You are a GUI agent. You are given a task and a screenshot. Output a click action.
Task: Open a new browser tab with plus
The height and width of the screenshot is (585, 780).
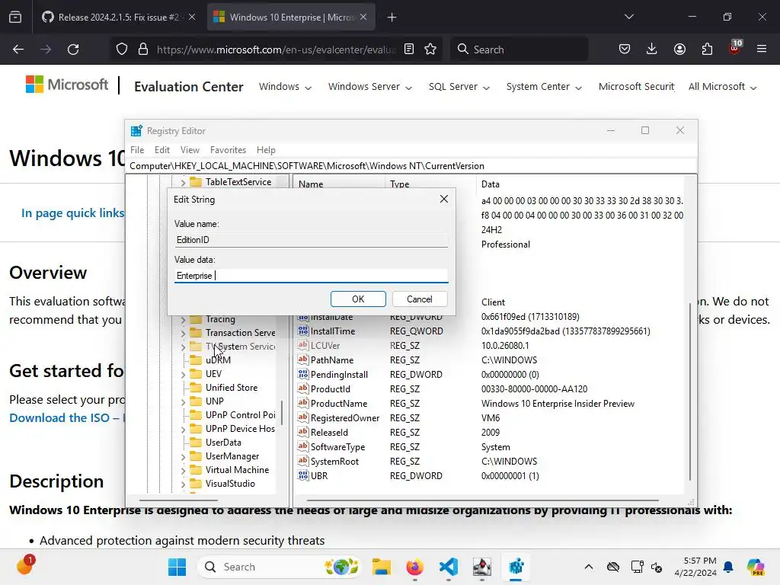[392, 18]
